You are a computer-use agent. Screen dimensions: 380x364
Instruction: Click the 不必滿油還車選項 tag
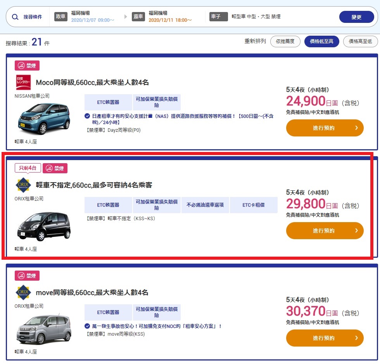coord(205,205)
